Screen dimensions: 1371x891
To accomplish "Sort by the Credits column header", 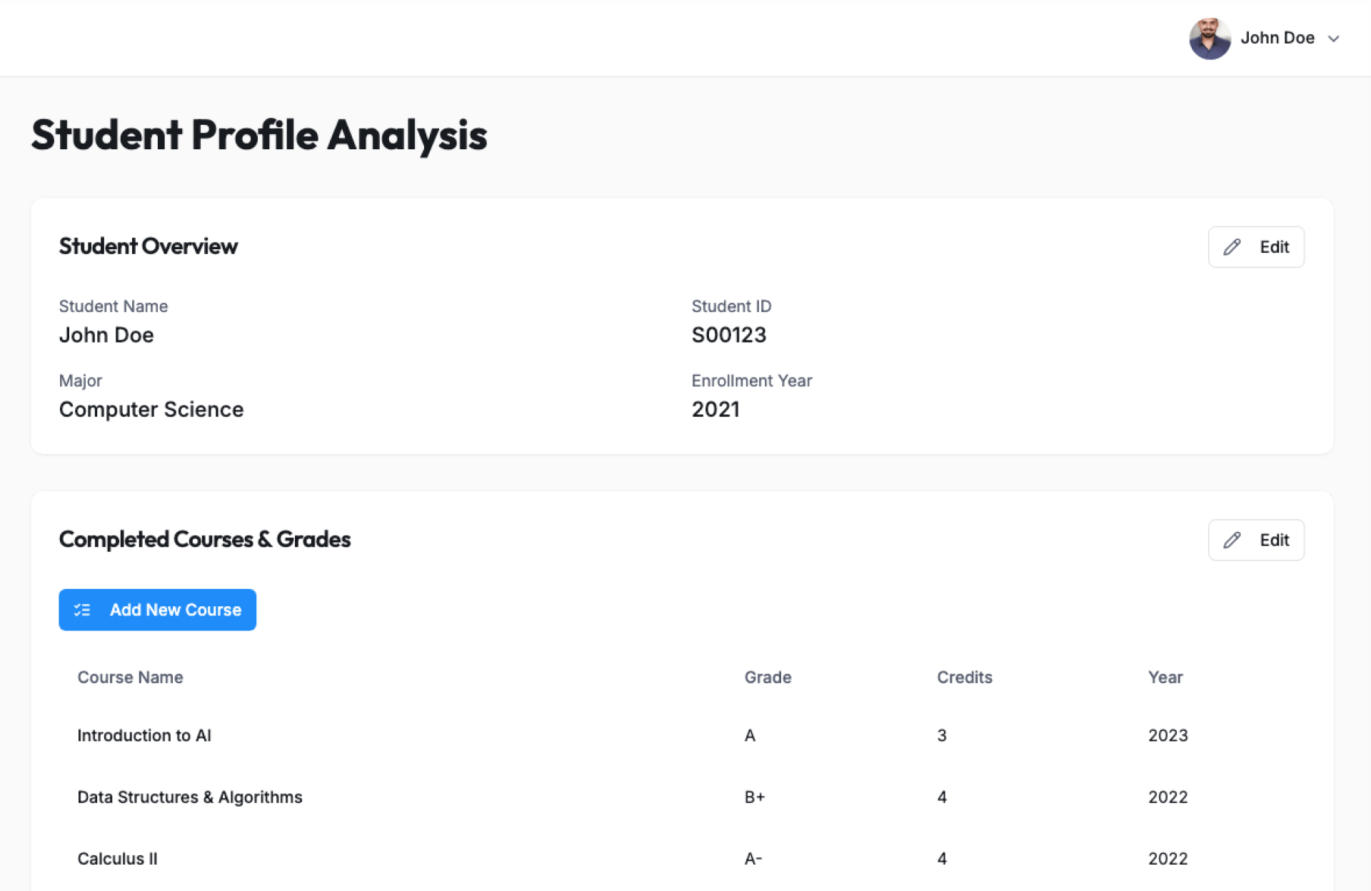I will point(964,678).
